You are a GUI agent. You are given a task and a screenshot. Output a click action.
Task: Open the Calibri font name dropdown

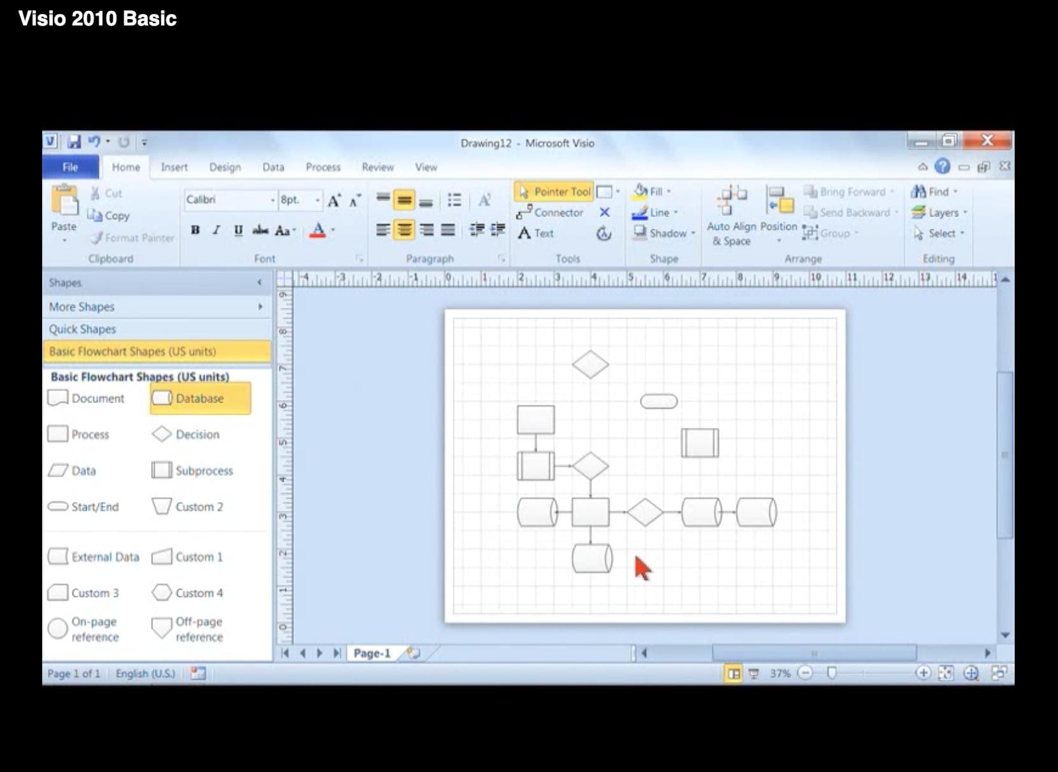coord(273,200)
